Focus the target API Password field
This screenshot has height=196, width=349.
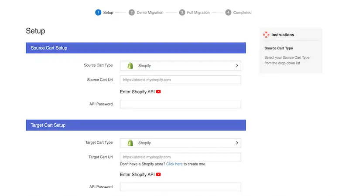[x=180, y=187]
